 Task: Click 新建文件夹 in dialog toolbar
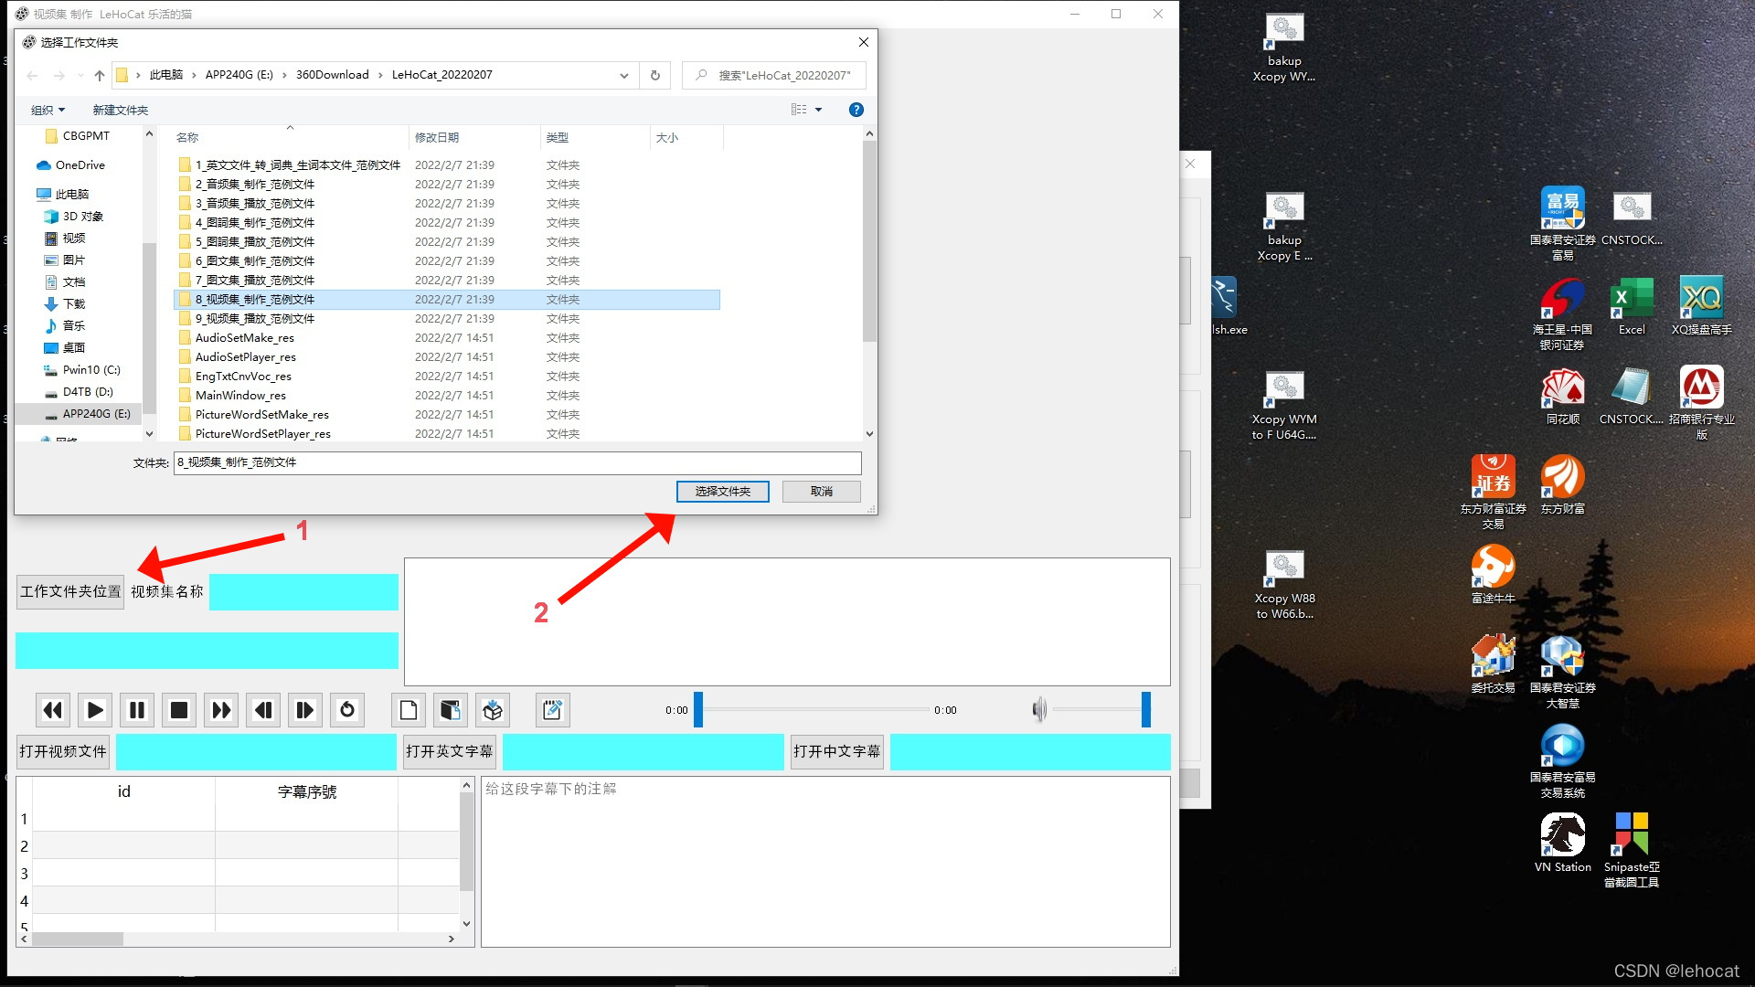120,110
